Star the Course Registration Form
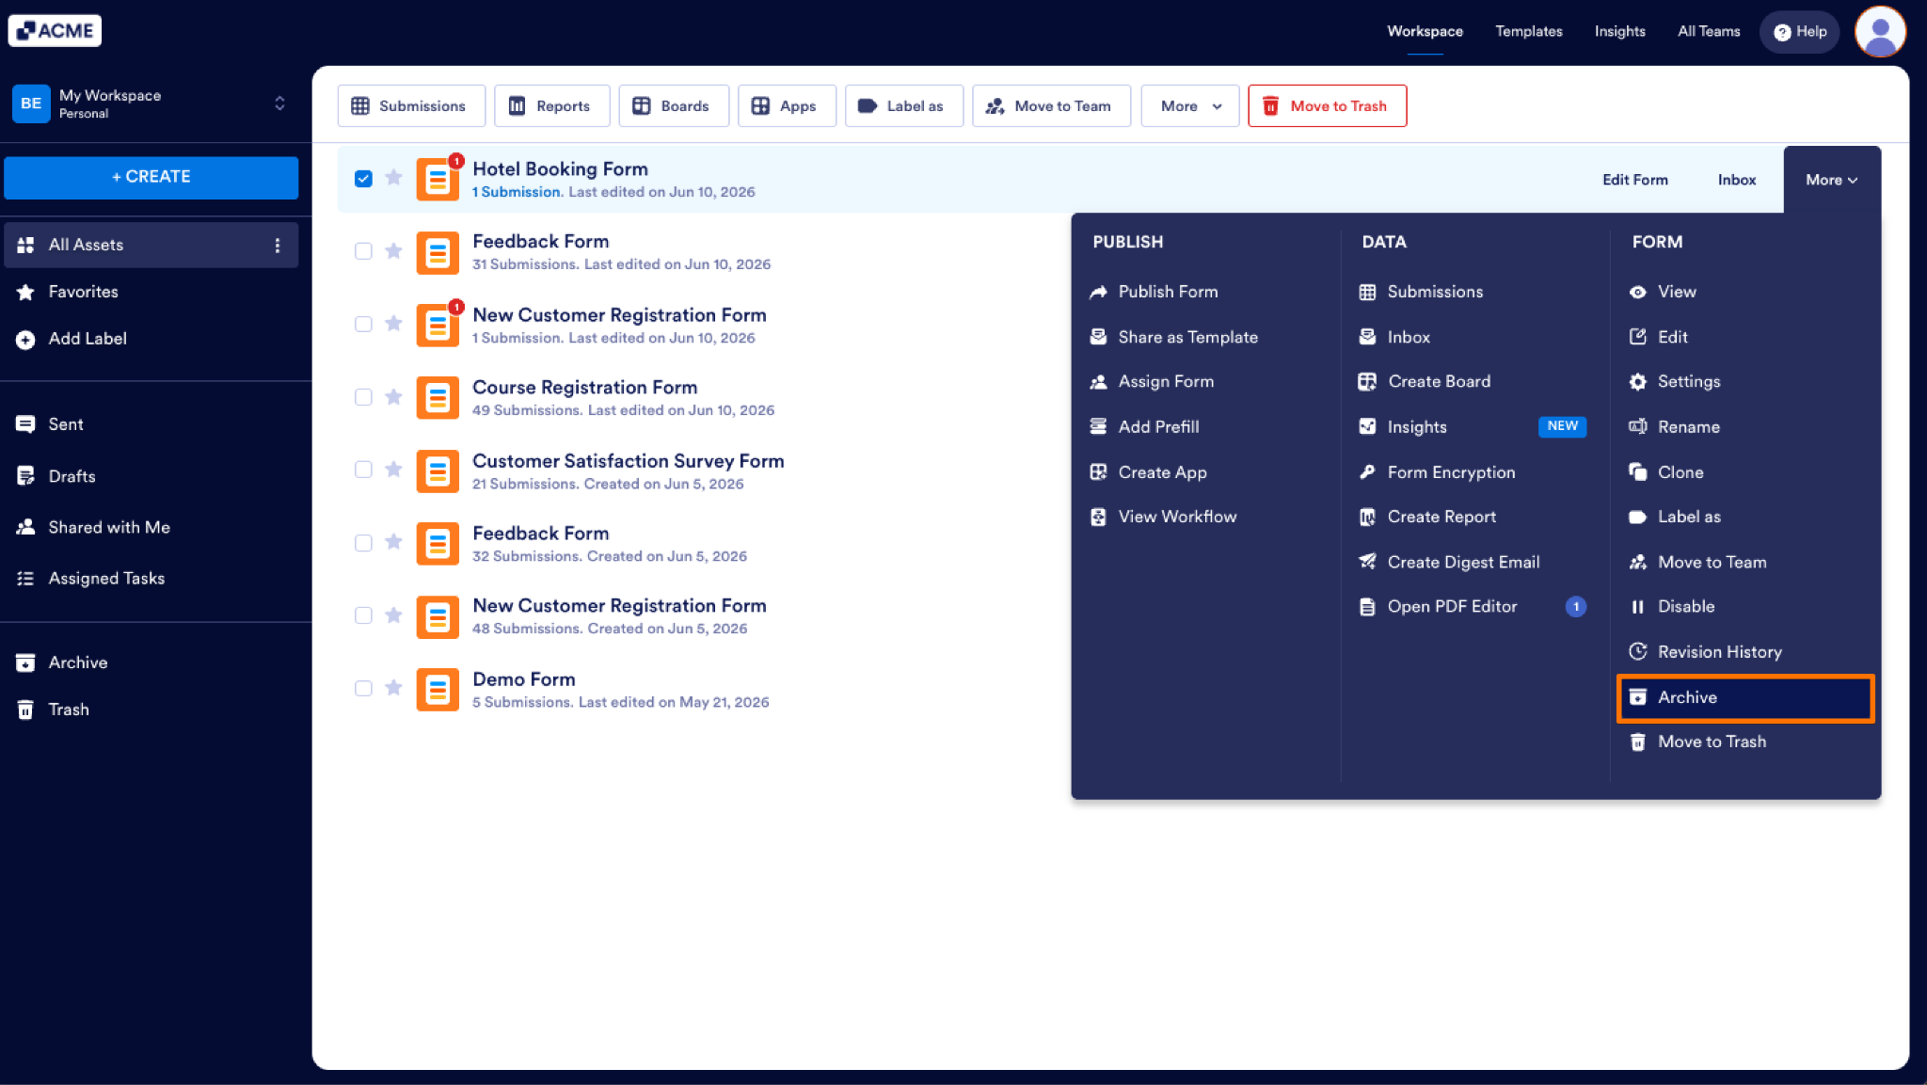The image size is (1927, 1085). 393,396
